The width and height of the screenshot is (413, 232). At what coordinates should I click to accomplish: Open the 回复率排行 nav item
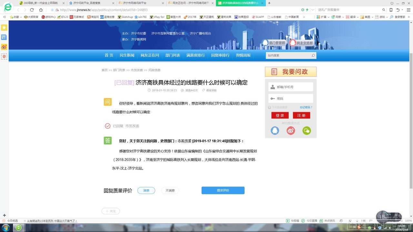(220, 55)
